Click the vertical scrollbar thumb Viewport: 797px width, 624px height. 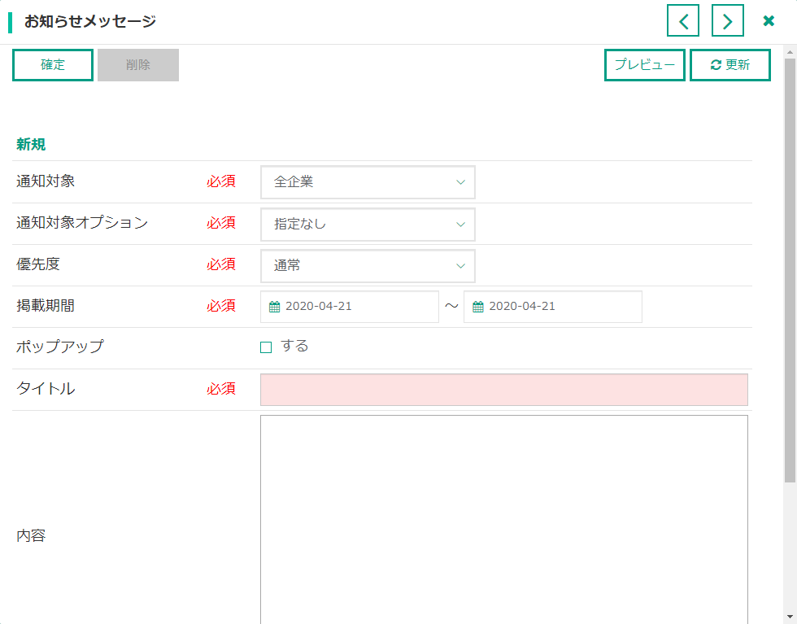(790, 269)
